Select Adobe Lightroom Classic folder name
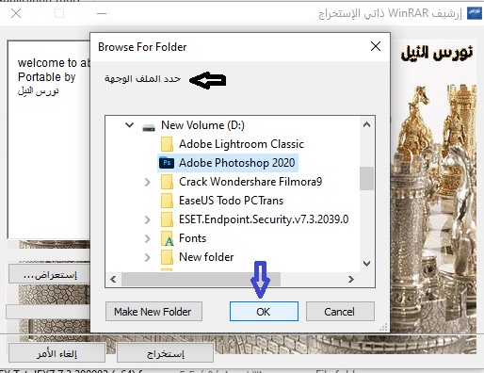The width and height of the screenshot is (484, 373). coord(241,144)
